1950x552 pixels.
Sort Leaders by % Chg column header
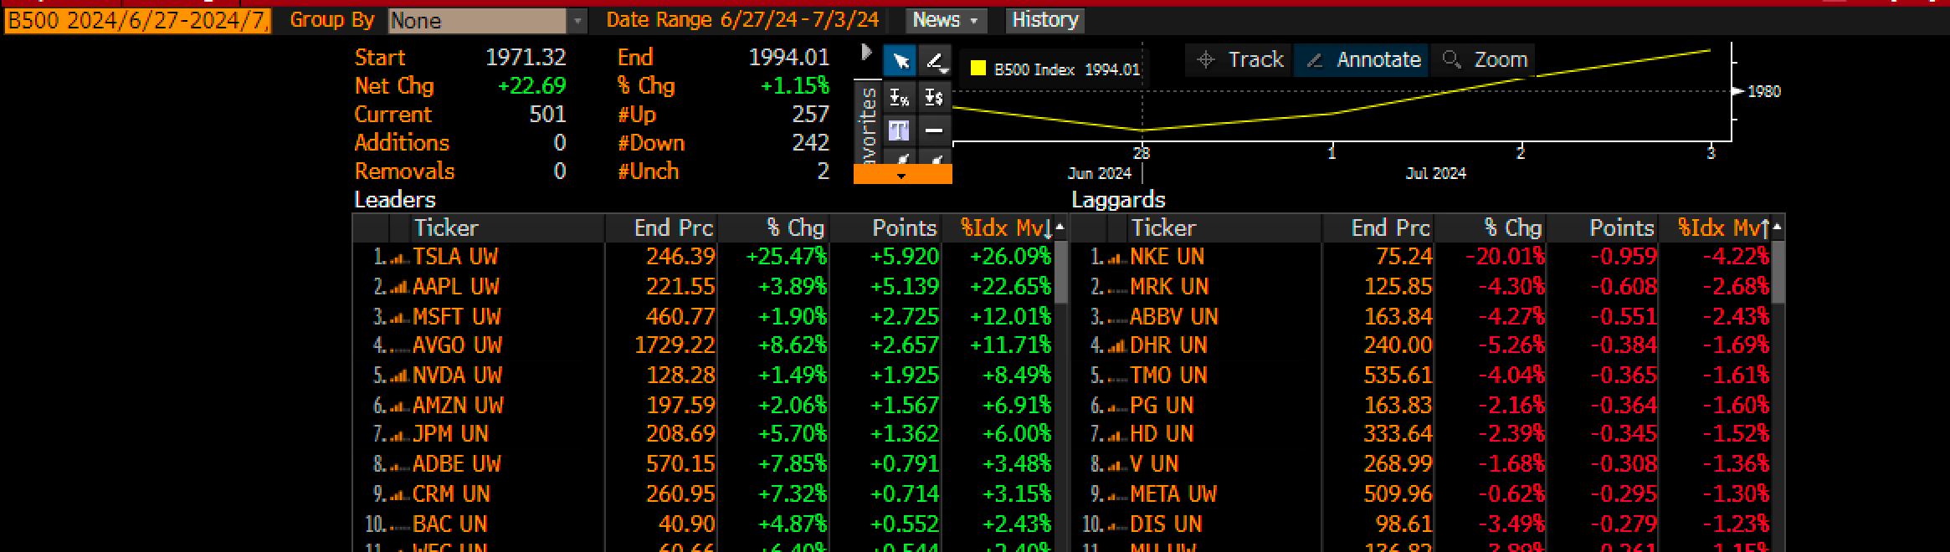(773, 228)
